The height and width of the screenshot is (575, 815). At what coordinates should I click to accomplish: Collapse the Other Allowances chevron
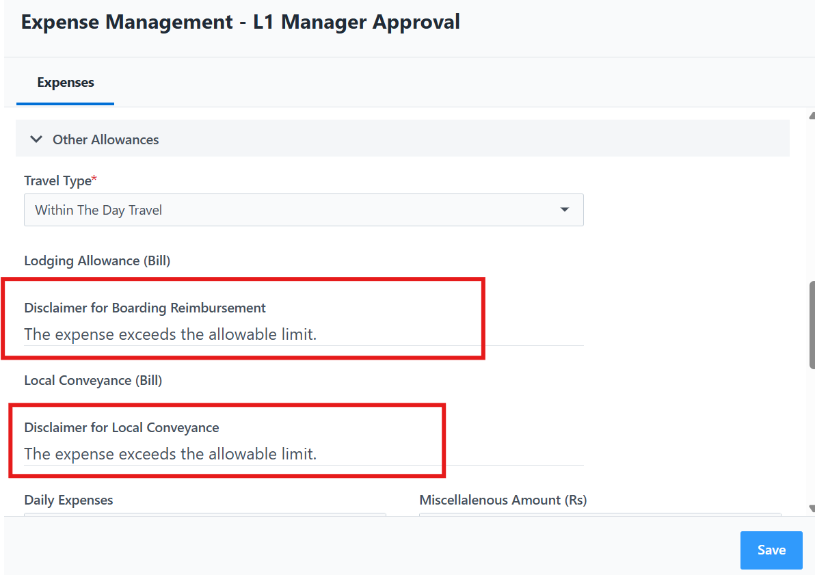pos(36,139)
